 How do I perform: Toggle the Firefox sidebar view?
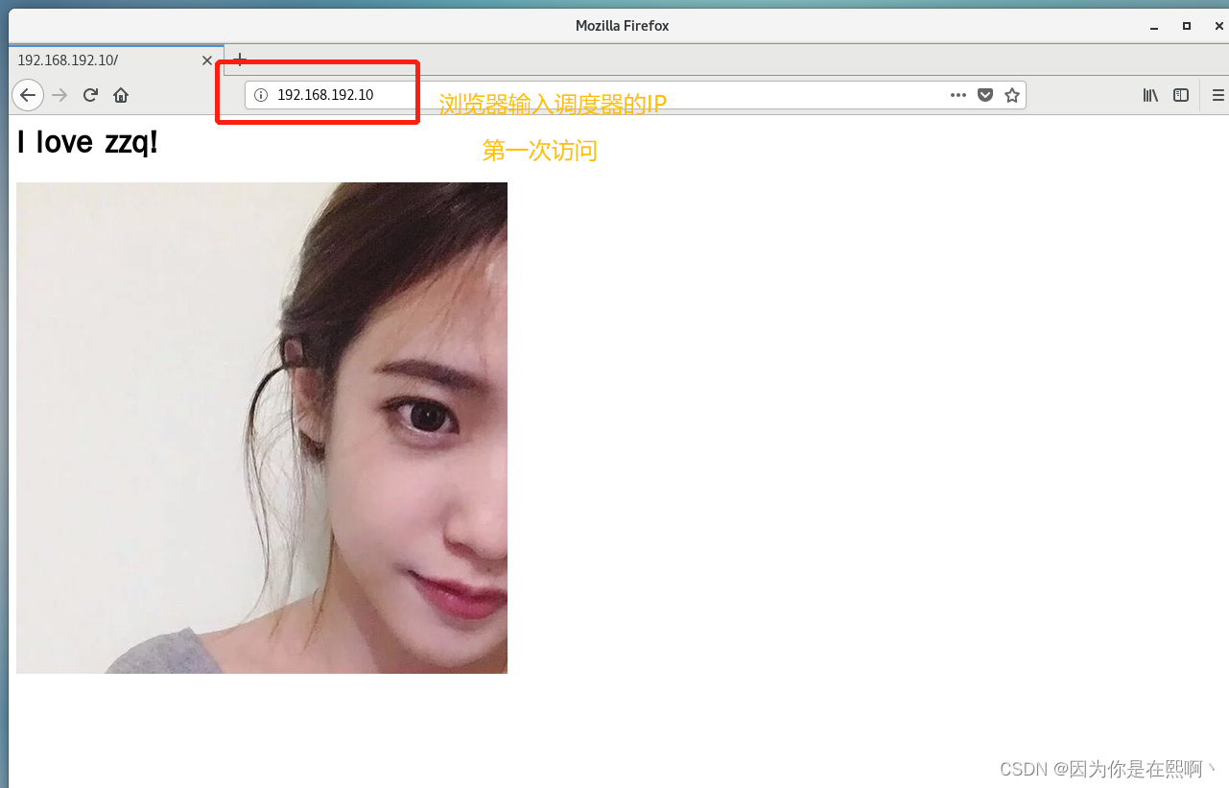coord(1182,95)
